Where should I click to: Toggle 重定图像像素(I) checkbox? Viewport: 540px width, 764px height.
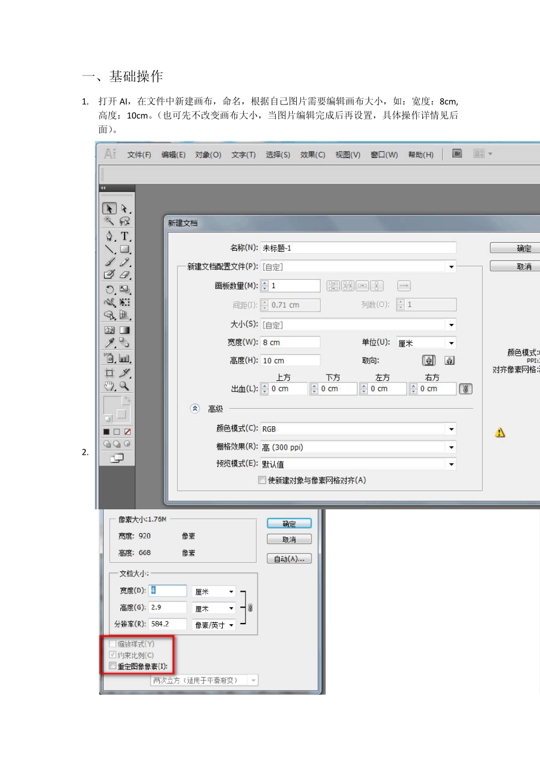tap(113, 666)
